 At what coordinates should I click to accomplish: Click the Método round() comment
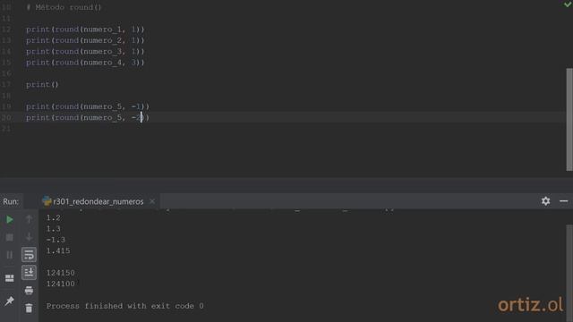64,7
